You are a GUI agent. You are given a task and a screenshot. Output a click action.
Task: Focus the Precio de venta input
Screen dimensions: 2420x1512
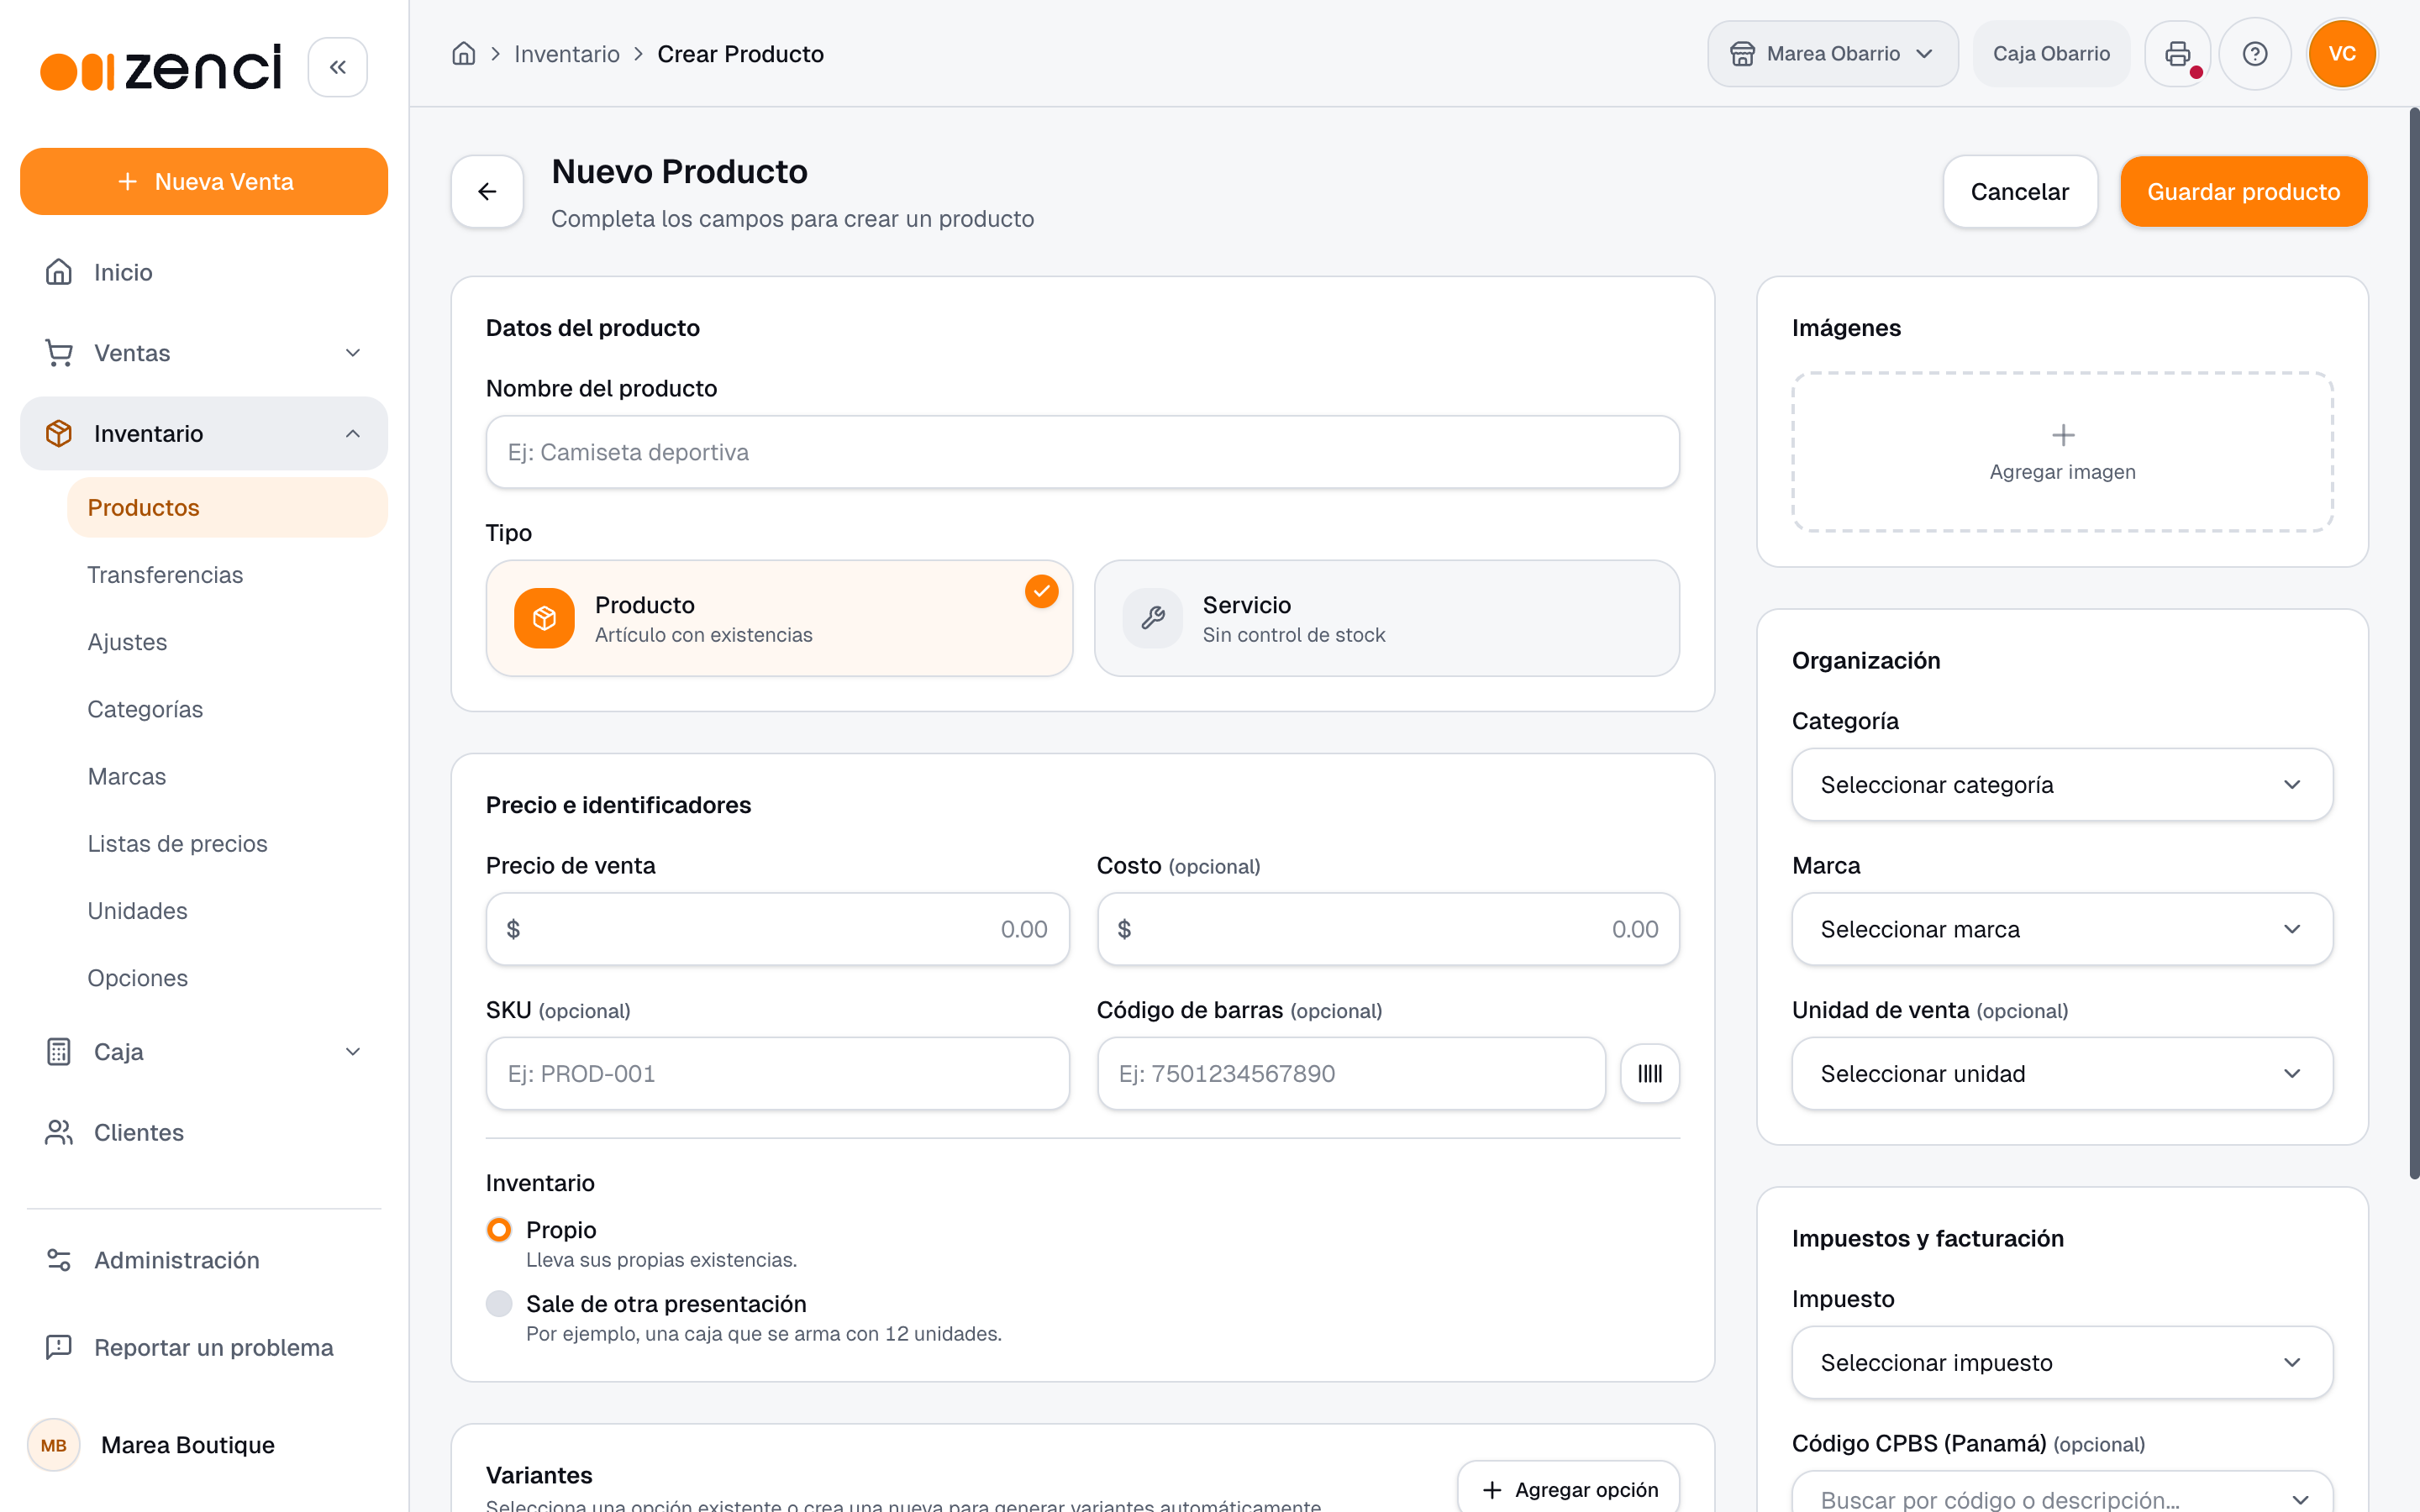(777, 929)
